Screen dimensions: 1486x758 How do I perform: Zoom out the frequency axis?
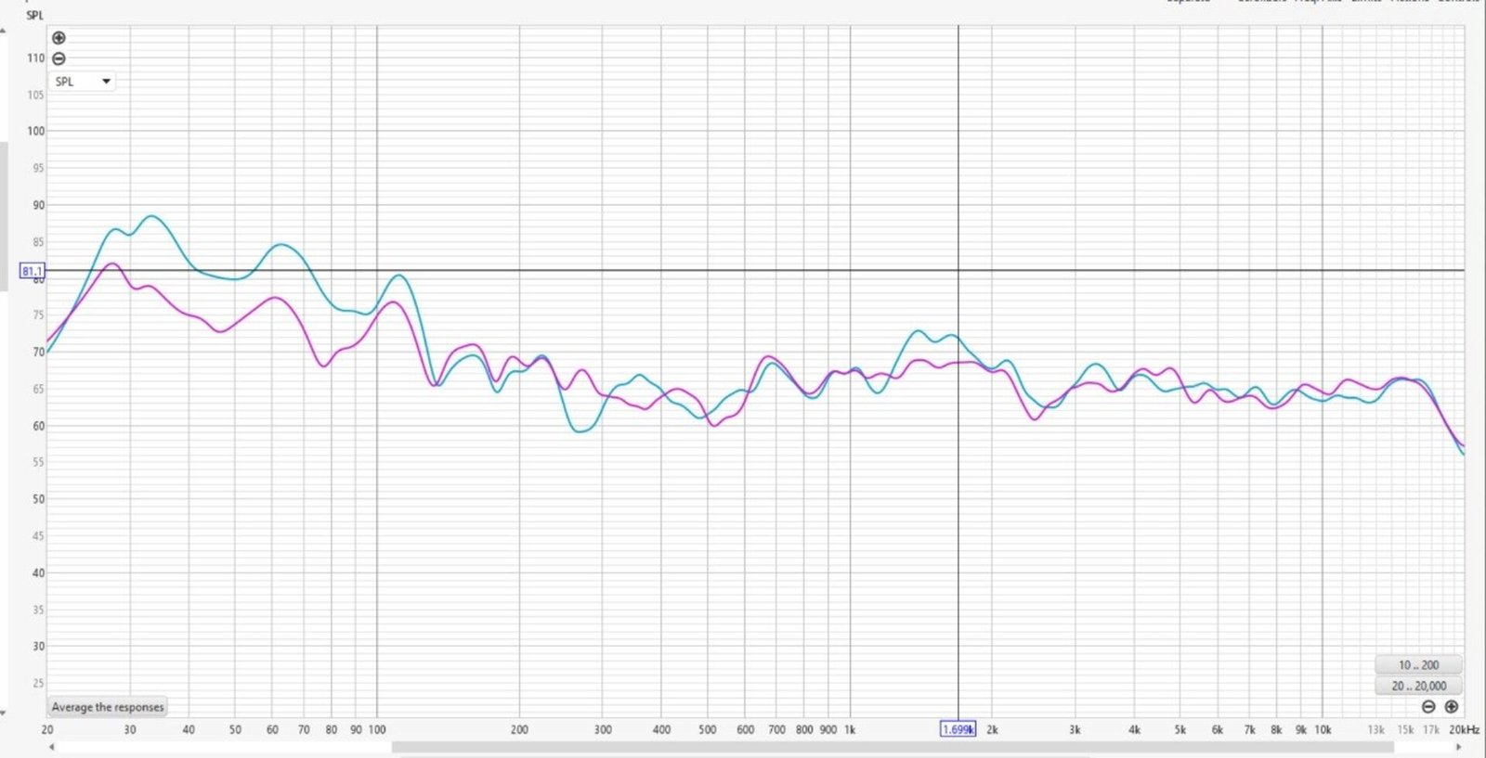tap(1428, 707)
